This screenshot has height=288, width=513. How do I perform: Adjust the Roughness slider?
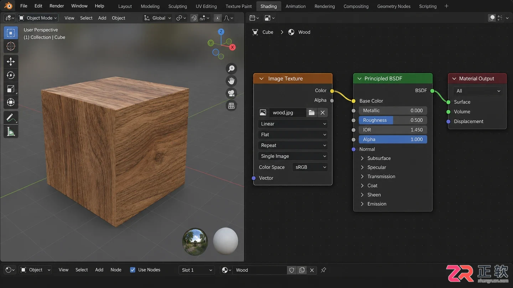(393, 120)
